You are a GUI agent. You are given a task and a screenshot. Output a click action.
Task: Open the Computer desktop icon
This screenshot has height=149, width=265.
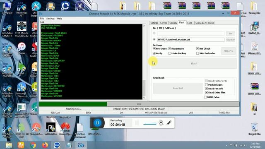click(x=7, y=7)
